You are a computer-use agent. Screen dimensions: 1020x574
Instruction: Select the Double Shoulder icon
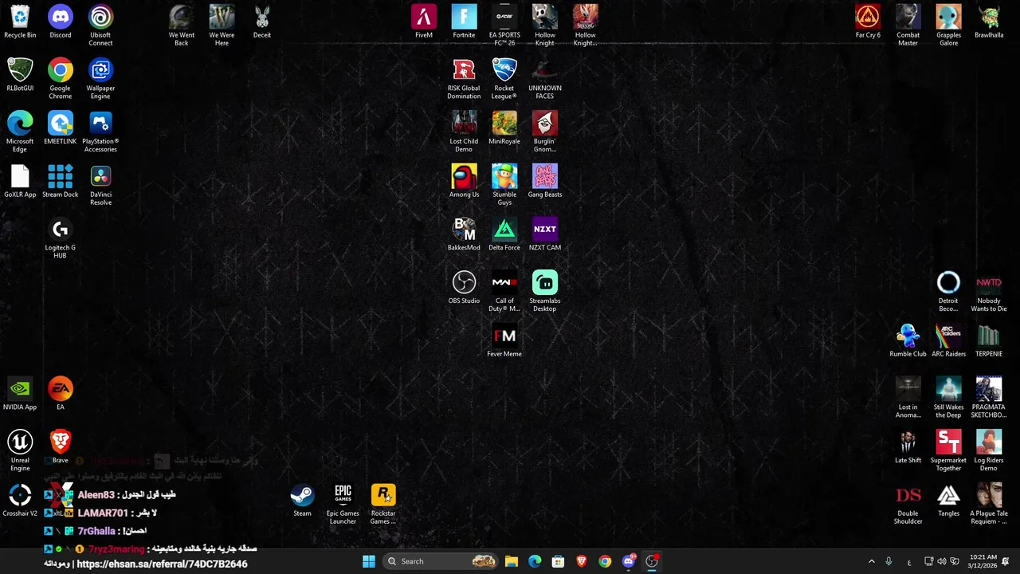pos(908,505)
